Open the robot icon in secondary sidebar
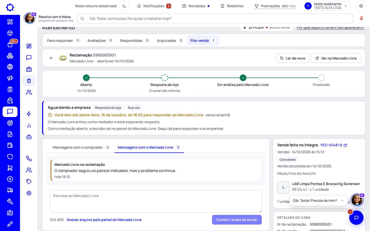This screenshot has width=370, height=231. tap(29, 137)
